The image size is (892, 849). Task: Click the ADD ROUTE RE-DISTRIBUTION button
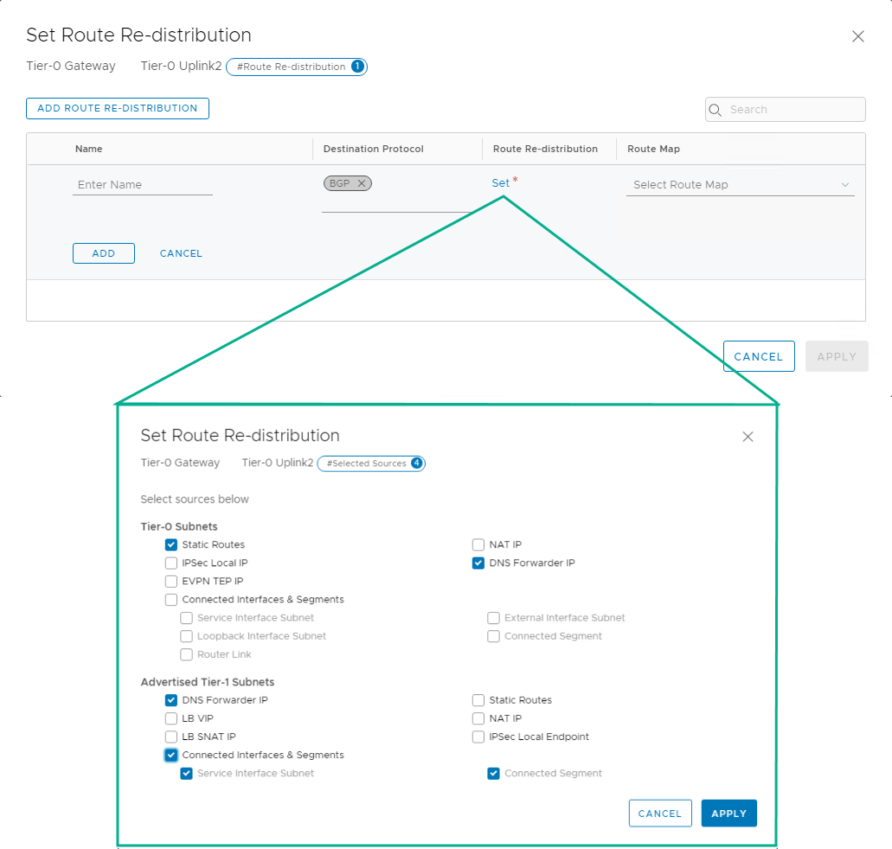click(117, 108)
